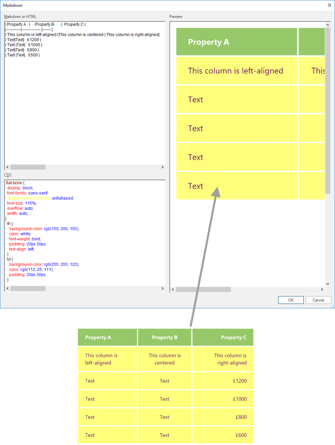This screenshot has width=335, height=445.
Task: Click the Preview horizontal scrollbar thumb
Action: coord(203,290)
